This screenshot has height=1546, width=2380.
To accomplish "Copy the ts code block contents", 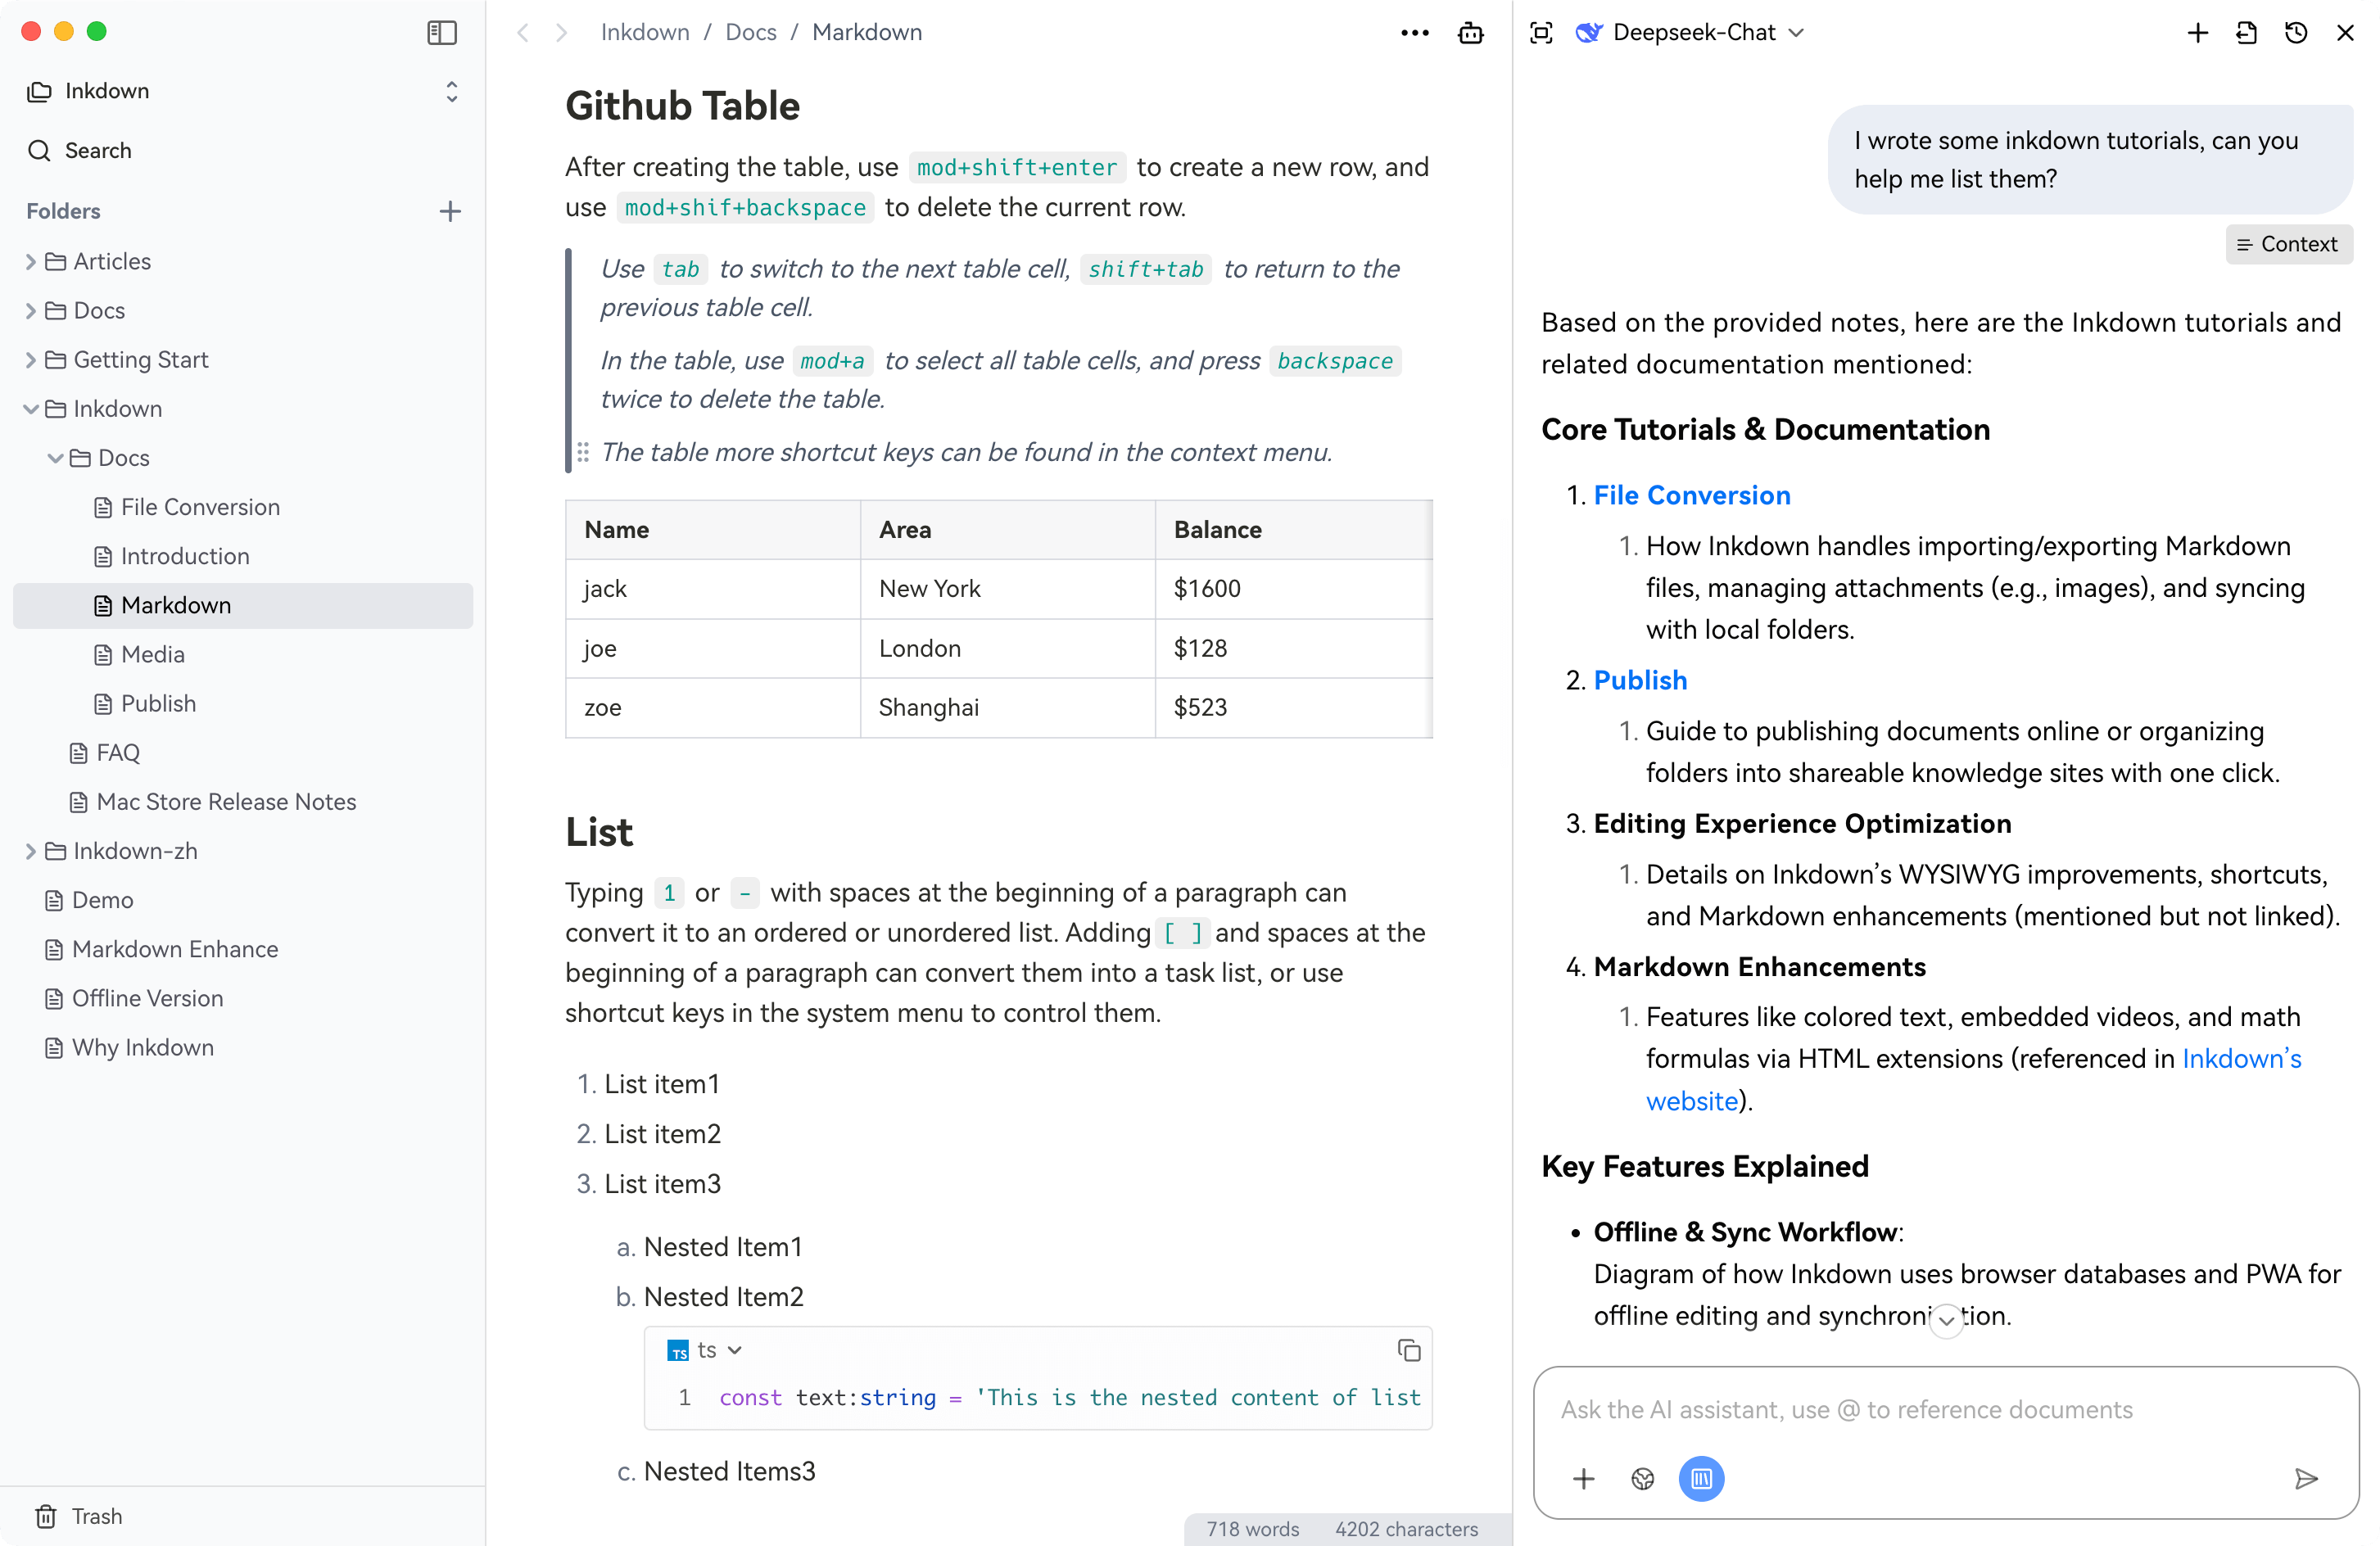I will [x=1408, y=1350].
